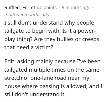The width and height of the screenshot is (108, 102).
Task: Click the 40 points score
Action: pos(47,8)
